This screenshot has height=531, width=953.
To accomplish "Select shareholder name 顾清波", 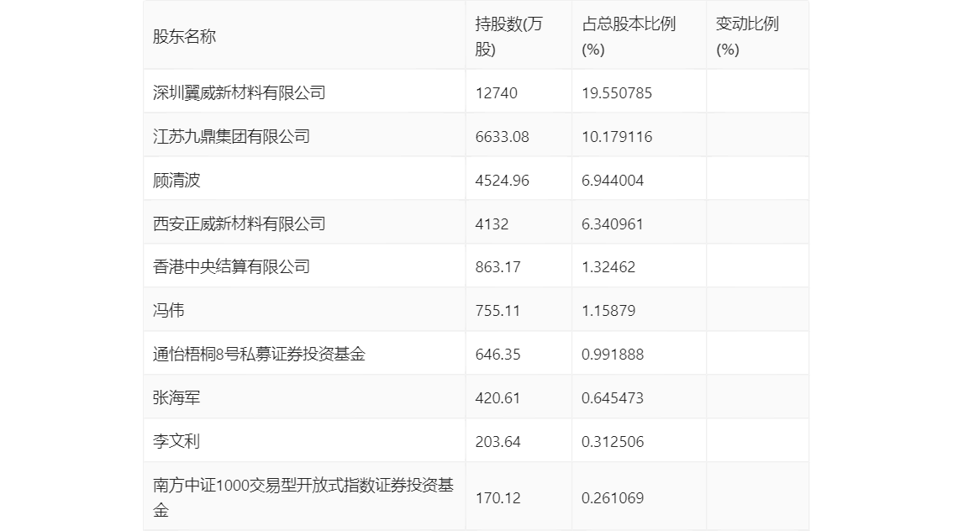I will [176, 181].
